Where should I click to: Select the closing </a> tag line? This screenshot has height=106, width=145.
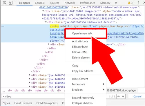(x=45, y=56)
